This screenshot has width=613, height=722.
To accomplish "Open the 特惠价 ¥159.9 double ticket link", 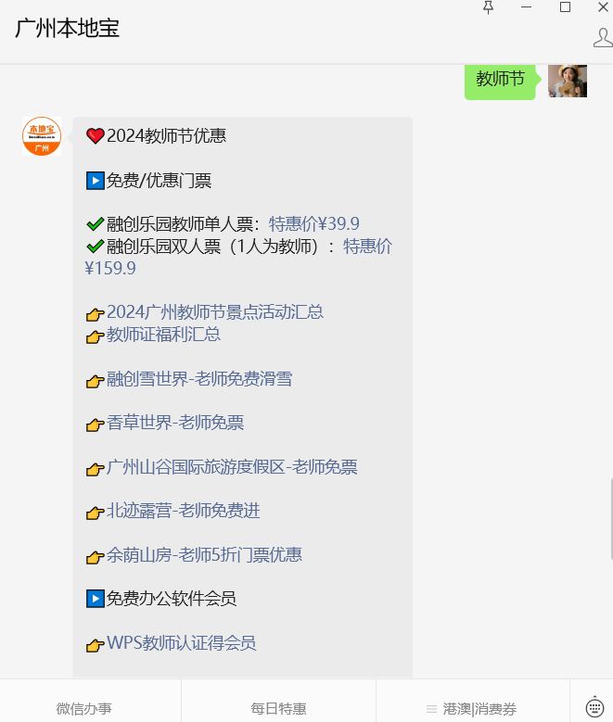I will 367,247.
